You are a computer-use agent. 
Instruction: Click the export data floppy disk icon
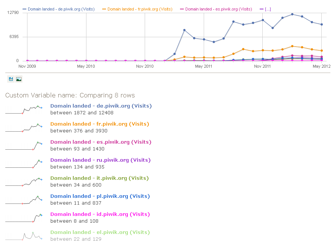pyautogui.click(x=11, y=79)
